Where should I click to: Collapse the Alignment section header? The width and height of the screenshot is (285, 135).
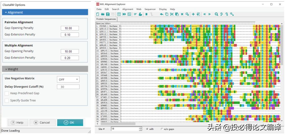tap(45, 12)
